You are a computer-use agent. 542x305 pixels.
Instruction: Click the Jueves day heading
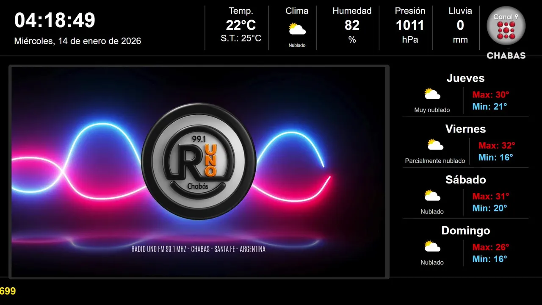pos(465,78)
